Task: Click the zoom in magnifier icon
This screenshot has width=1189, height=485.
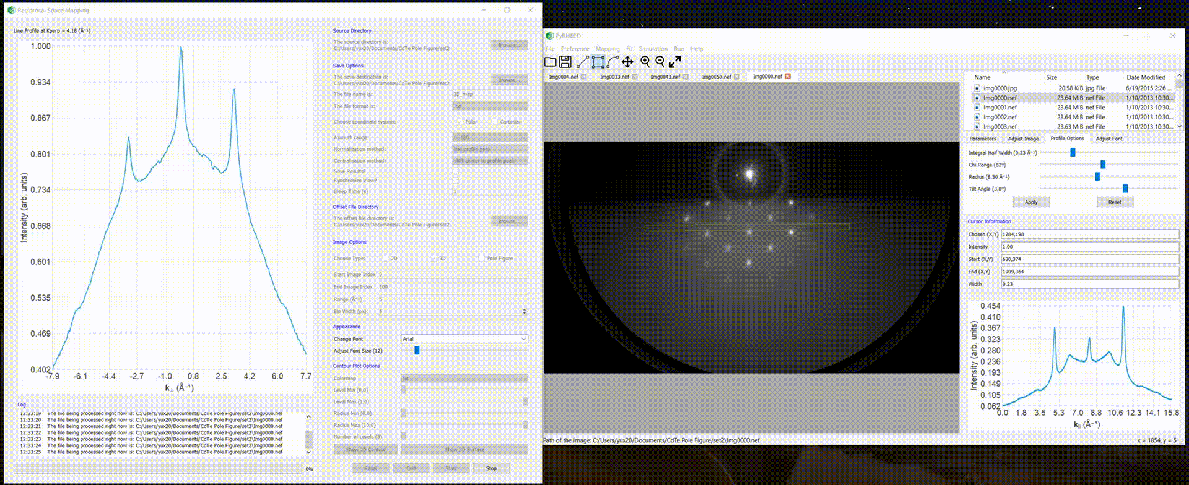Action: coord(645,62)
